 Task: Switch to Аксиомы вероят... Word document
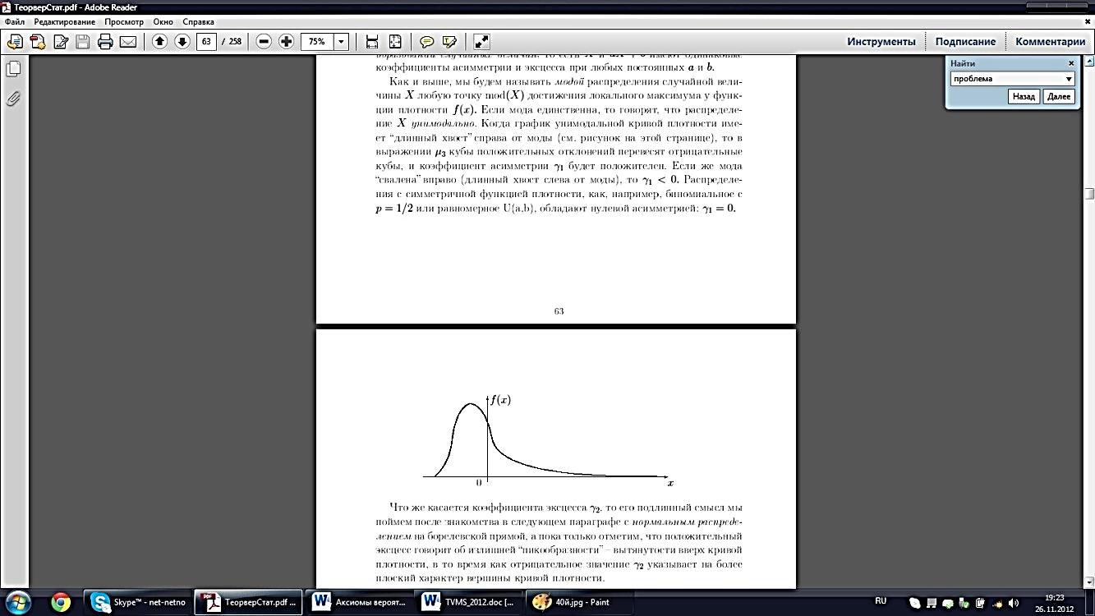click(x=359, y=602)
